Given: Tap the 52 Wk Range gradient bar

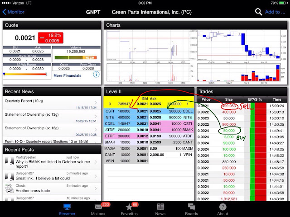Looking at the screenshot, I should 25,74.
